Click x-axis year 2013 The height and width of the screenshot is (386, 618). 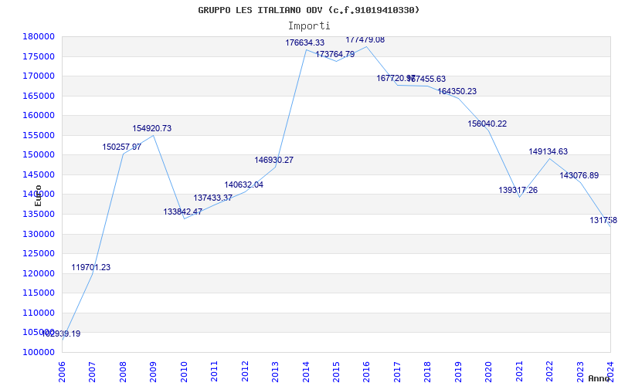click(276, 371)
